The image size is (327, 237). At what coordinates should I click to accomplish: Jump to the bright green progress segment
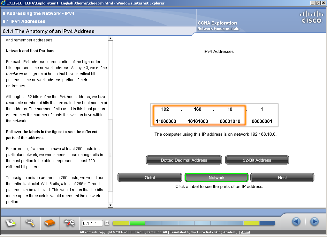point(137,223)
